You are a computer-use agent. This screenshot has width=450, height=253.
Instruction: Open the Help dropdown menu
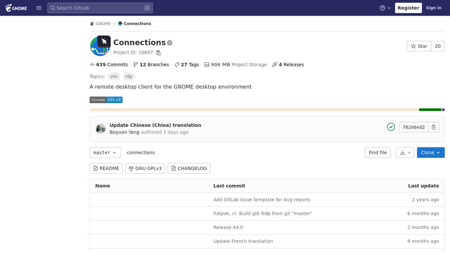(385, 8)
